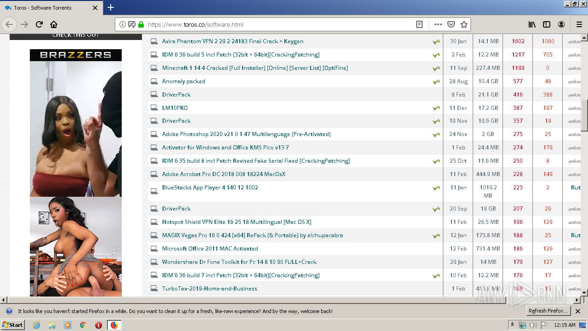Image resolution: width=588 pixels, height=331 pixels.
Task: Click software category icon beside Avira Phantom VPN
Action: (154, 41)
